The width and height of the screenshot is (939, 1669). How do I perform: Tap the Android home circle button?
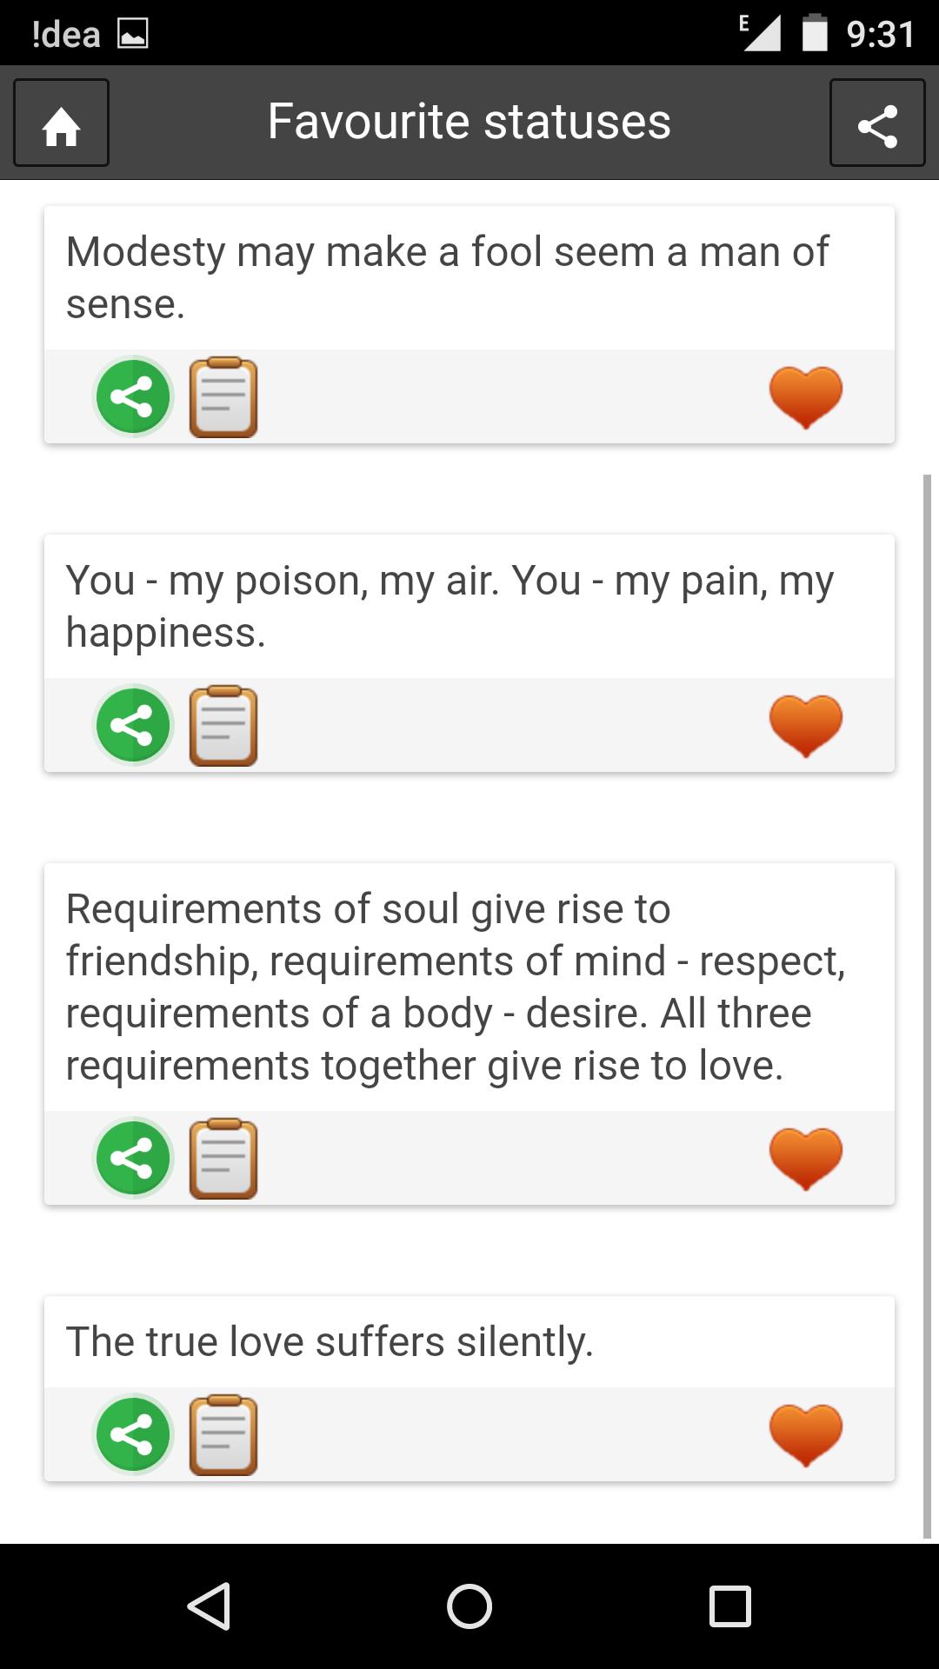pyautogui.click(x=469, y=1606)
